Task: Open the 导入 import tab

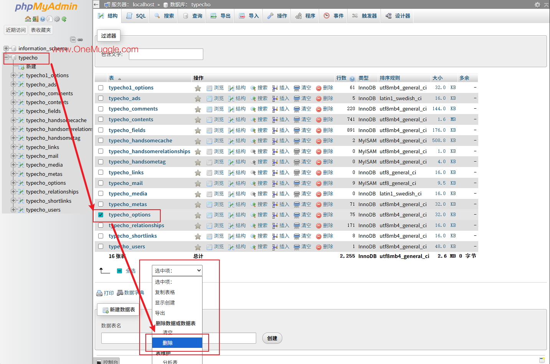Action: [x=249, y=16]
